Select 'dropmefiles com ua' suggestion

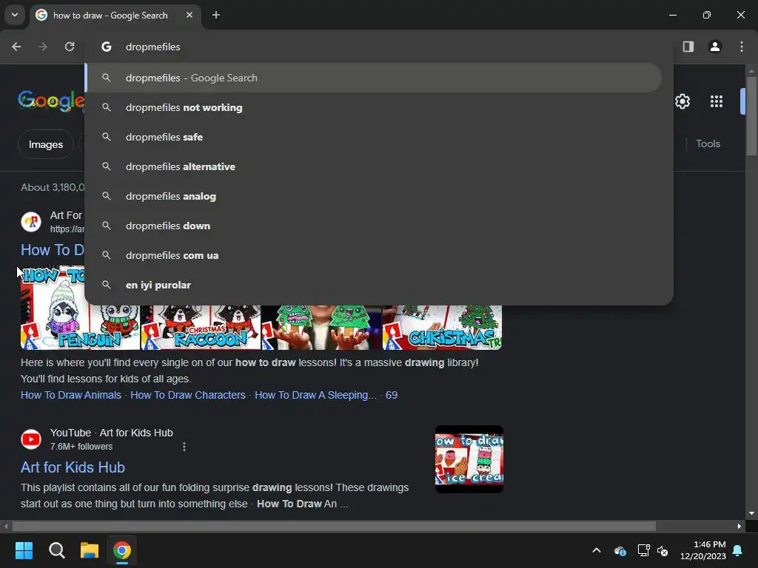(373, 255)
